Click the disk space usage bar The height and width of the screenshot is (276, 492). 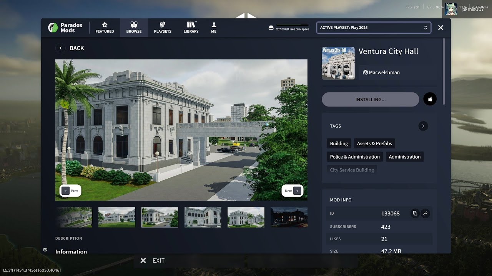coord(293,25)
